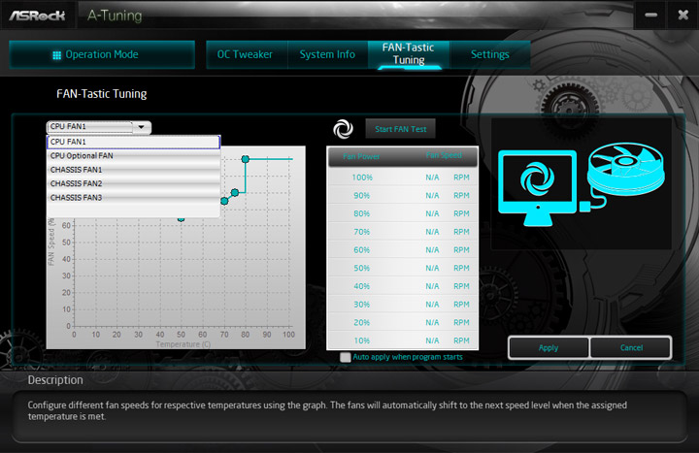Enable Auto apply when program starts

(345, 357)
